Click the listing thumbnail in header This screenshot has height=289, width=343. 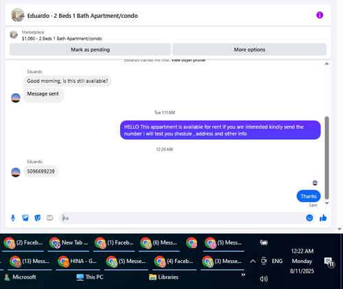(x=18, y=15)
